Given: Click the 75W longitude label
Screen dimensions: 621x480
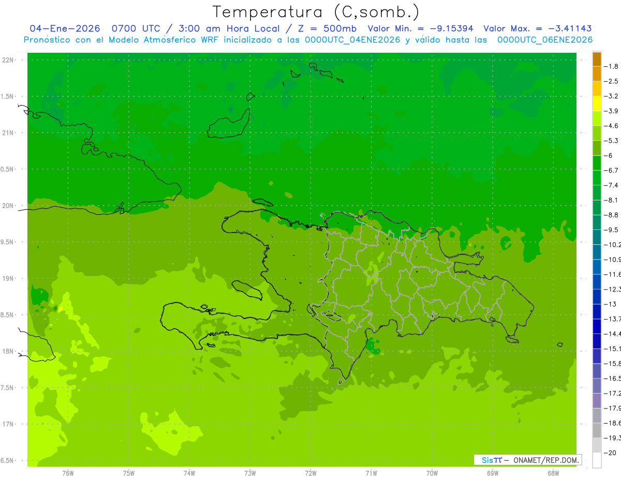Looking at the screenshot, I should [x=129, y=473].
